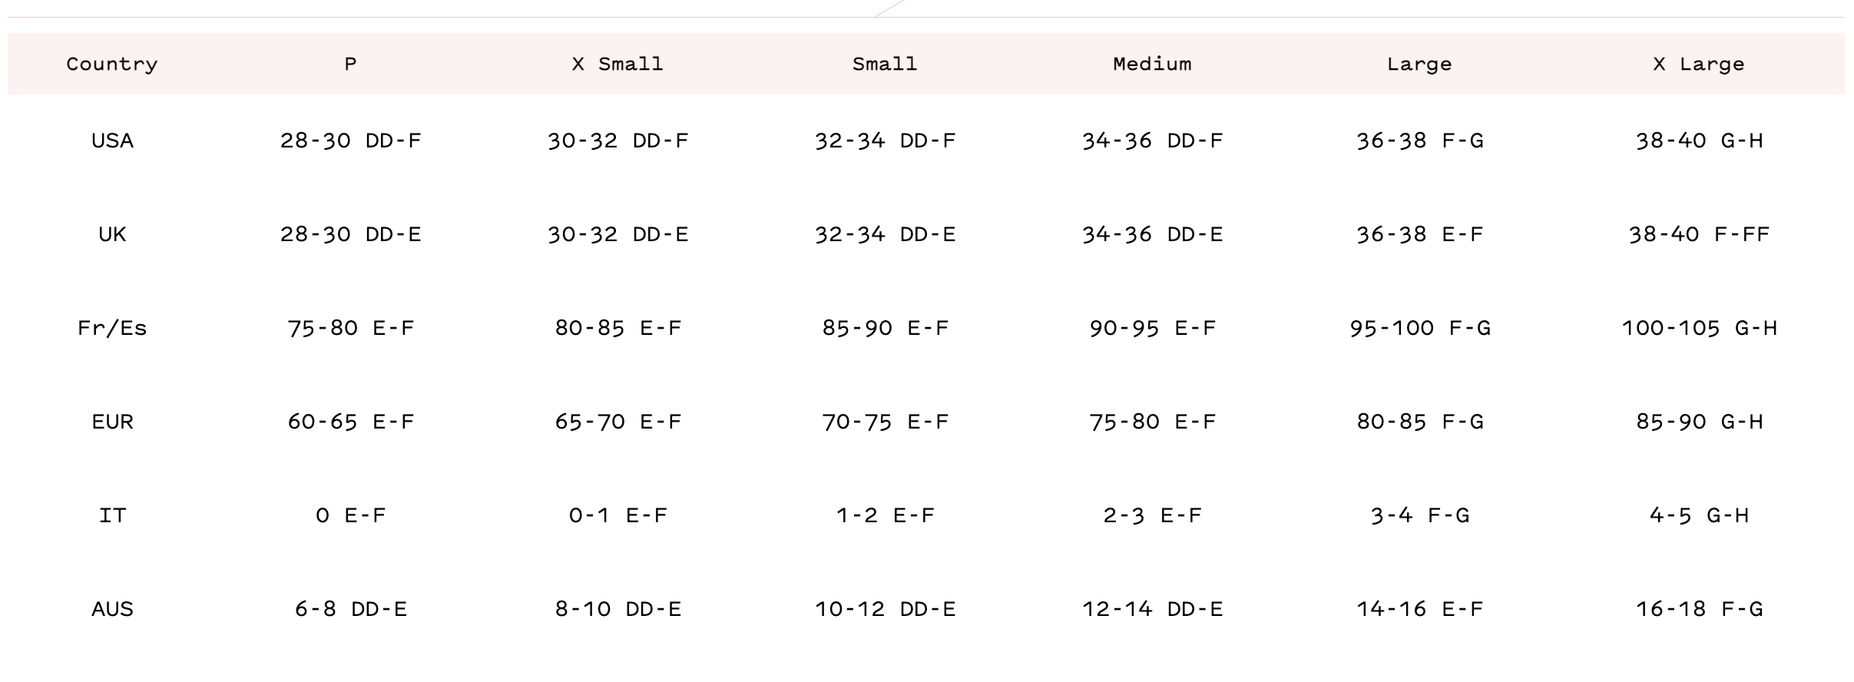Select EUR Medium cell 75-80 E-F
This screenshot has height=682, width=1854.
[x=1152, y=422]
